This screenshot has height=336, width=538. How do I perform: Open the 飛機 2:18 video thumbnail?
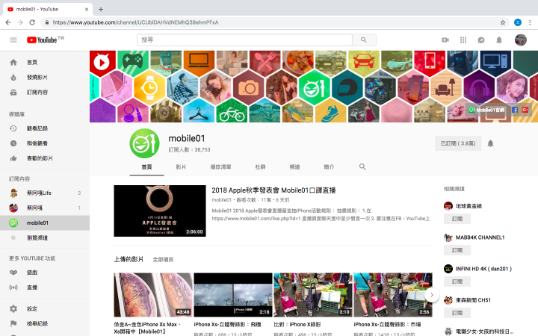(x=233, y=295)
